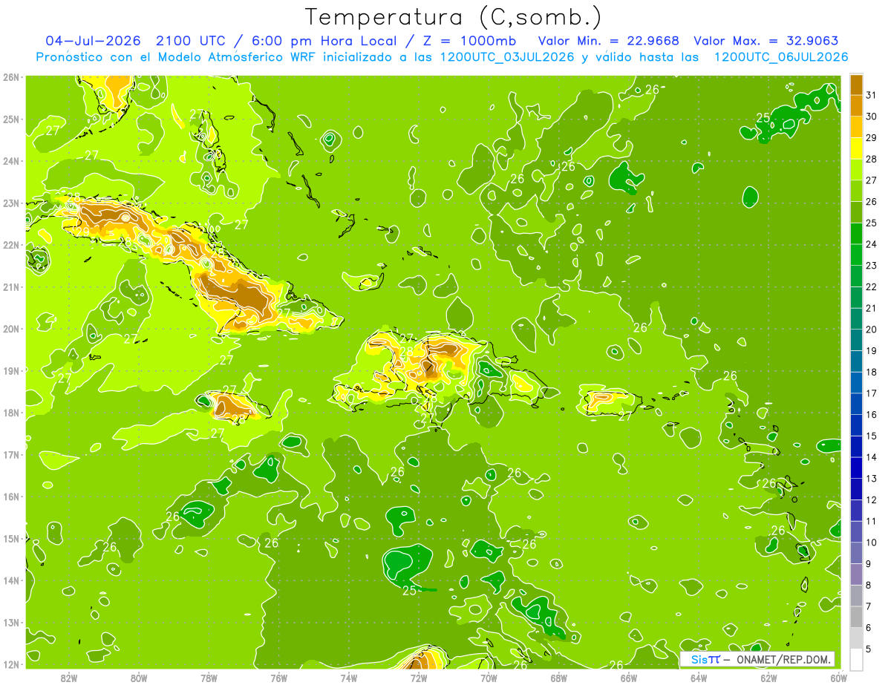
Task: Click the legend band between 25 and 26
Action: tap(856, 212)
